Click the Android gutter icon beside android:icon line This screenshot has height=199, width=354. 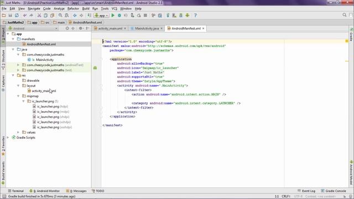tap(95, 67)
